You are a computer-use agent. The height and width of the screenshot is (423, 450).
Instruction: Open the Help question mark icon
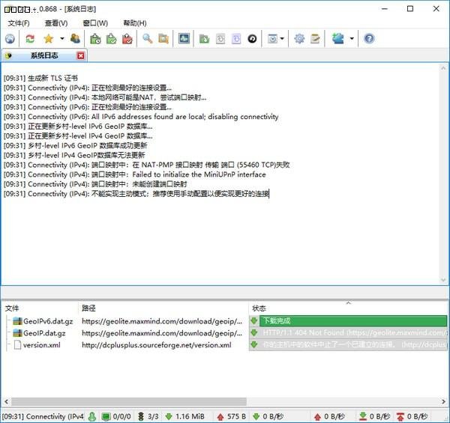click(x=369, y=39)
